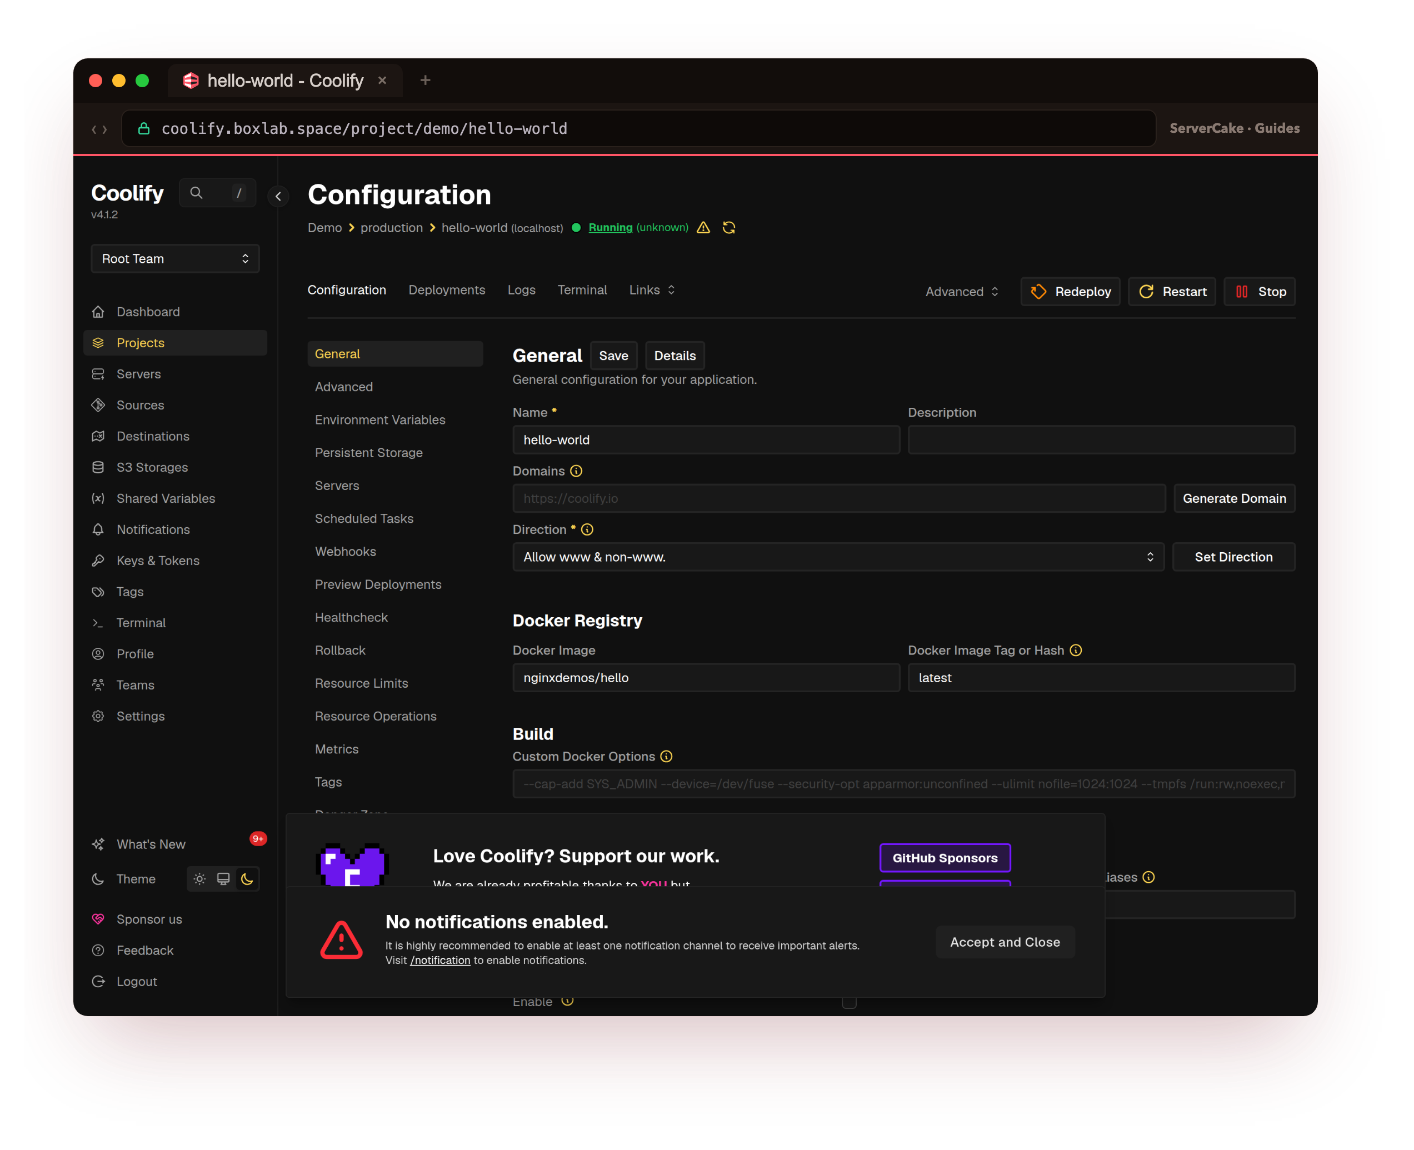Click the Redeploy button
Image resolution: width=1414 pixels, height=1150 pixels.
(x=1070, y=292)
